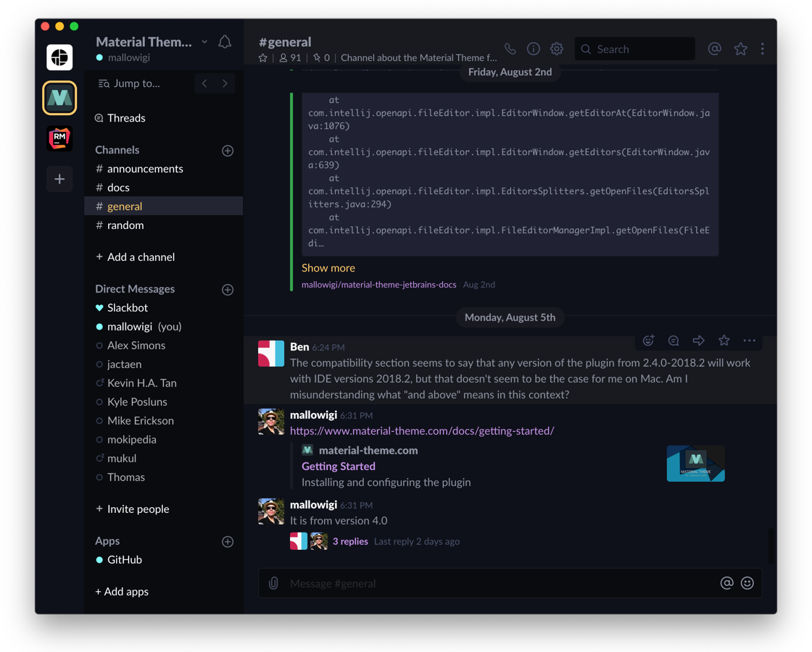
Task: Open the emoji picker in composer
Action: 747,583
